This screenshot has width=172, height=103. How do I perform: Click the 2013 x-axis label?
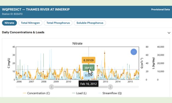click(105, 82)
